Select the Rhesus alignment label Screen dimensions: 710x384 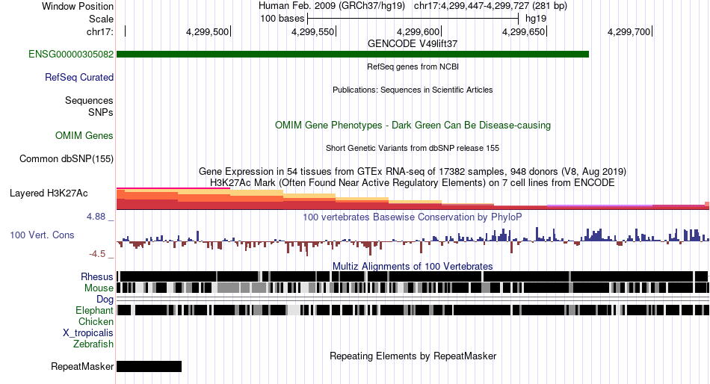pos(97,276)
